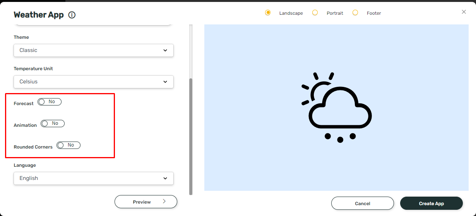This screenshot has width=476, height=216.
Task: Click the Portrait label text
Action: pos(335,13)
